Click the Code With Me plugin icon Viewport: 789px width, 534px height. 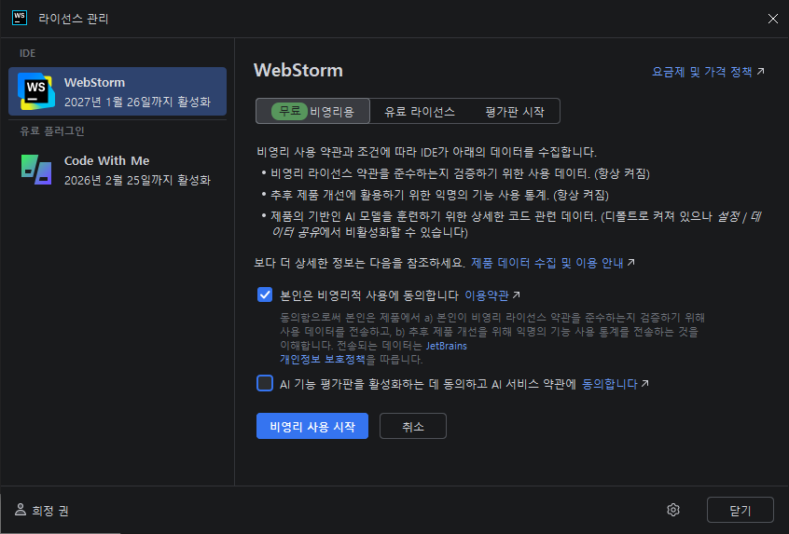click(x=36, y=170)
